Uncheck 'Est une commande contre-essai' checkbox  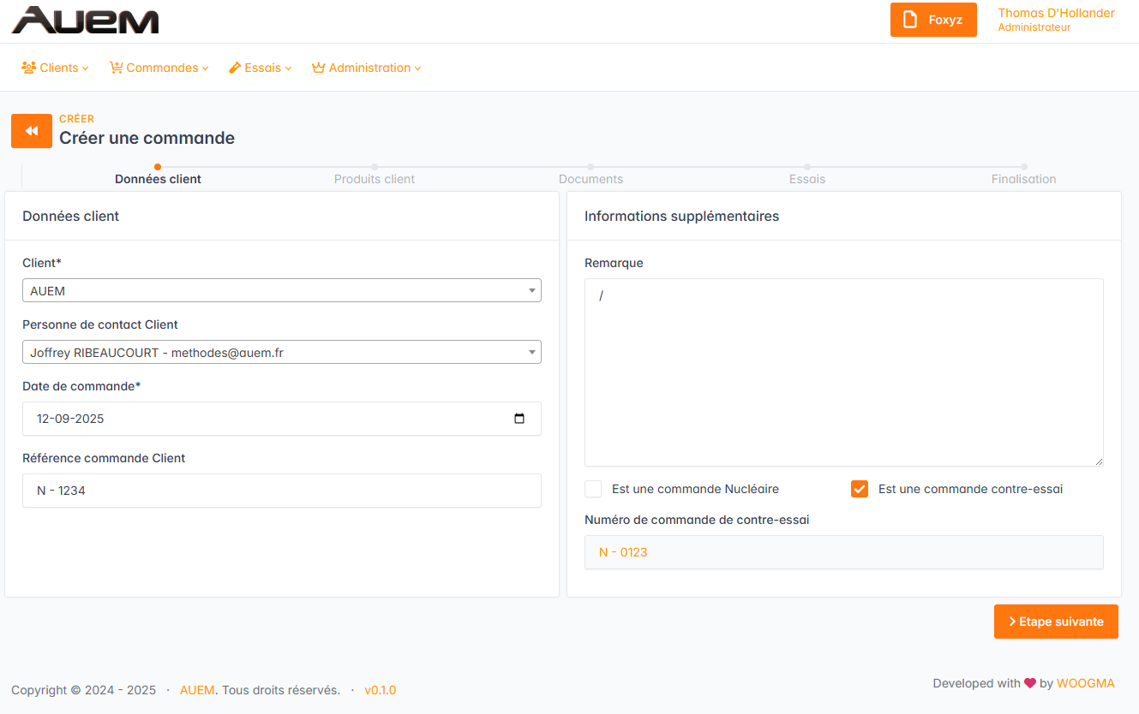point(860,489)
